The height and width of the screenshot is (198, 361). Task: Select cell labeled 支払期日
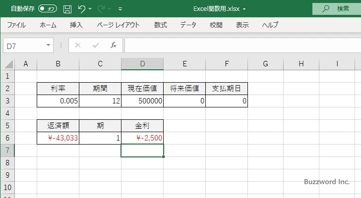227,89
